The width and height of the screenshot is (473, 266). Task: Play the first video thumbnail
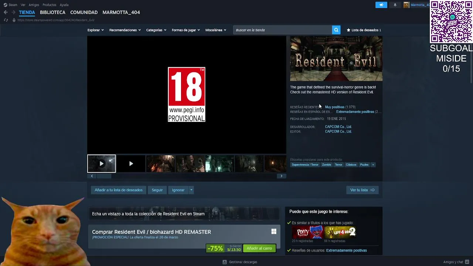[101, 164]
